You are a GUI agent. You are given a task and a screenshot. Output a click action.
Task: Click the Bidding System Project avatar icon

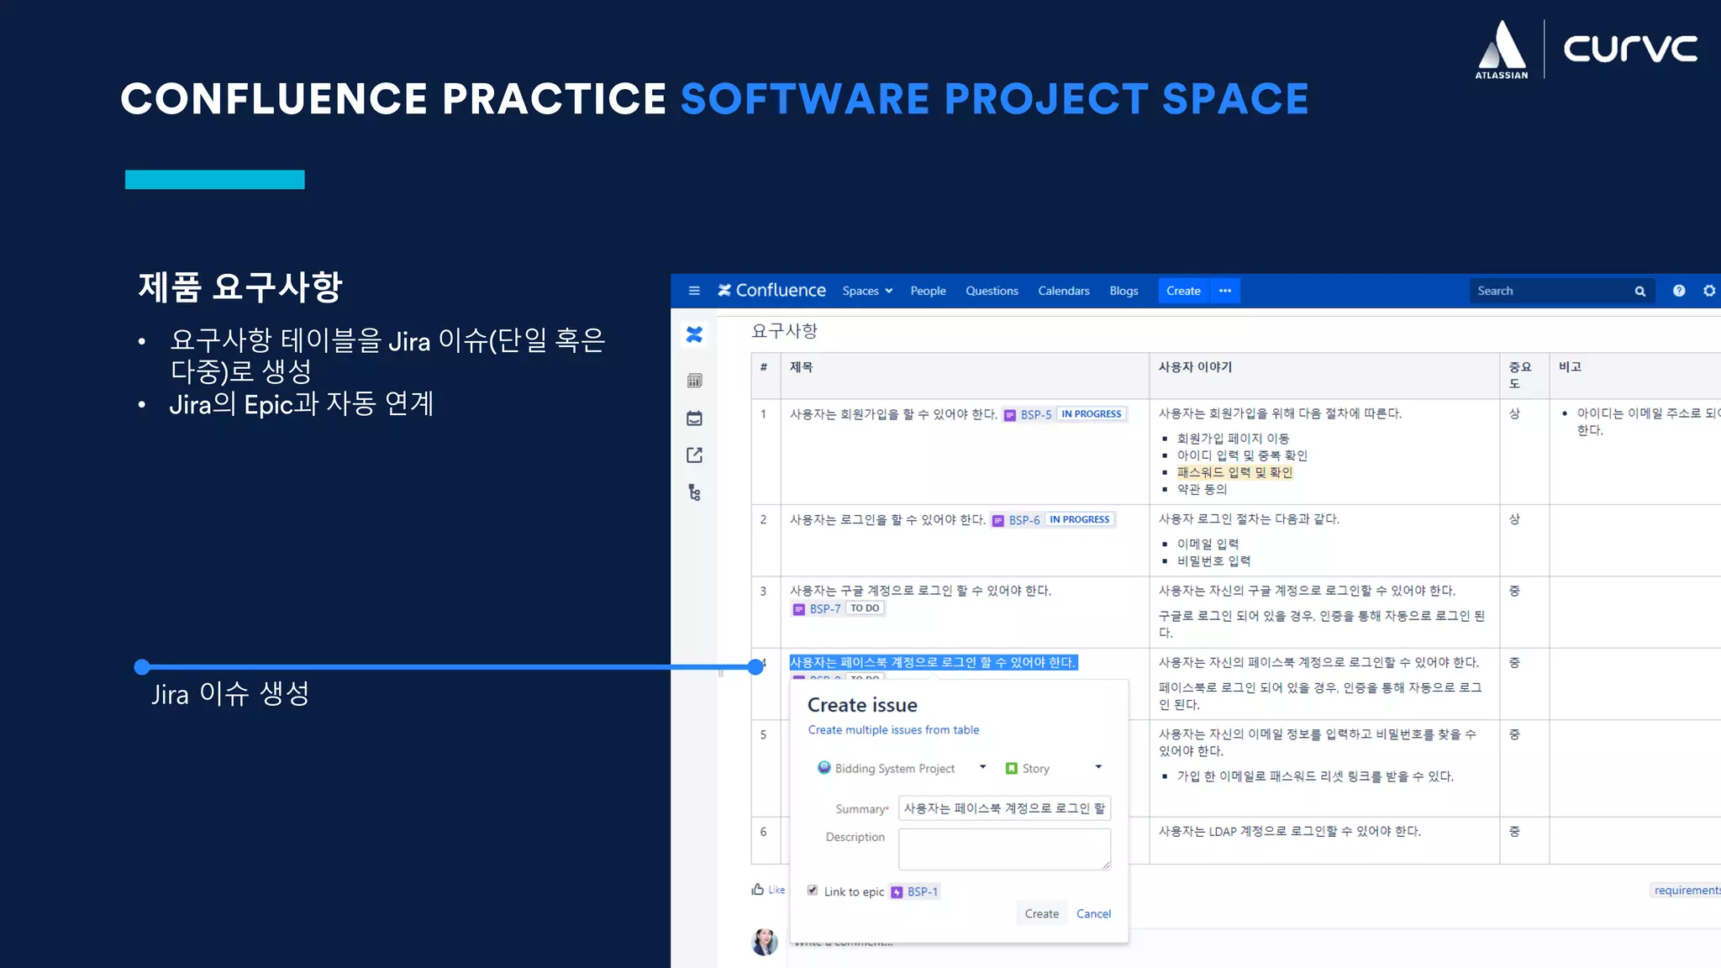[824, 767]
